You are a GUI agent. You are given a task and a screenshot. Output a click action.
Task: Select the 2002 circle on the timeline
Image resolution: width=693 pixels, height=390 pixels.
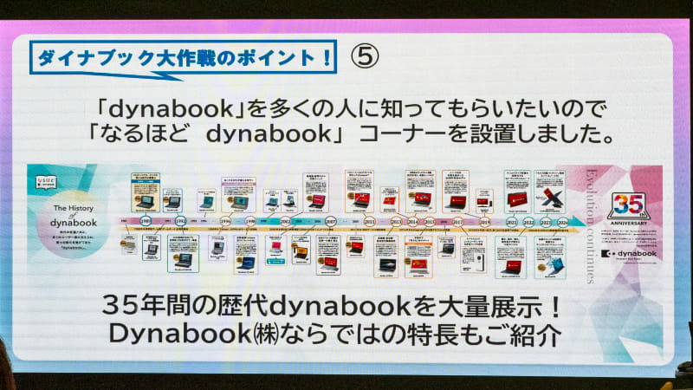coord(285,221)
